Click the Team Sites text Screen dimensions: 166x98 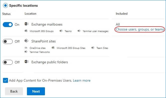click(102, 48)
